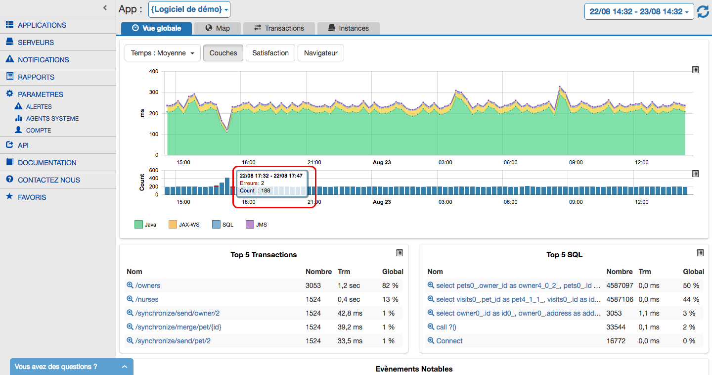
Task: Open the /nurses transaction link
Action: pos(147,299)
